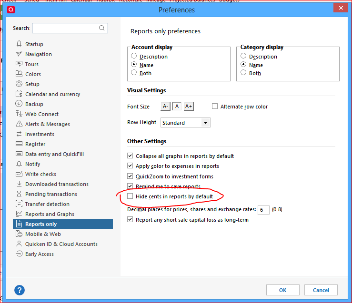The width and height of the screenshot is (352, 303).
Task: Select Name radio under Account display
Action: tap(134, 64)
